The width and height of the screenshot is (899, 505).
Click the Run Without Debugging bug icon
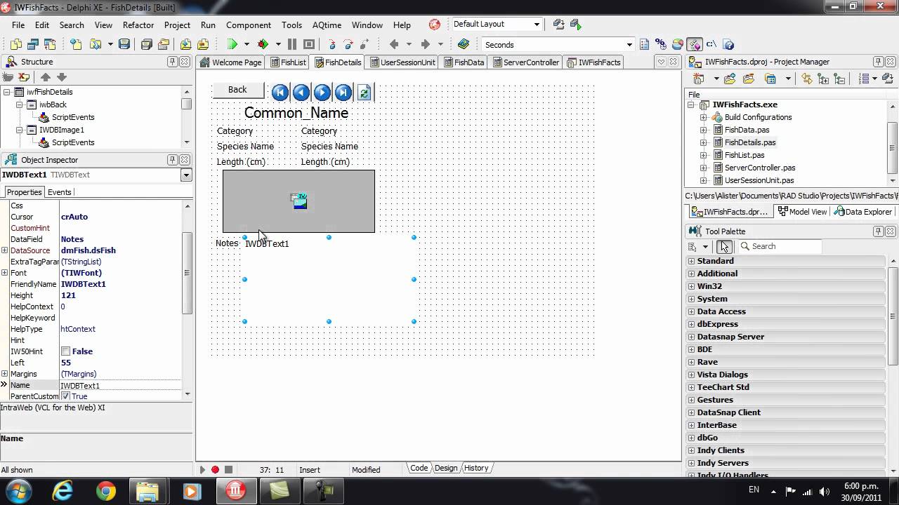[263, 44]
